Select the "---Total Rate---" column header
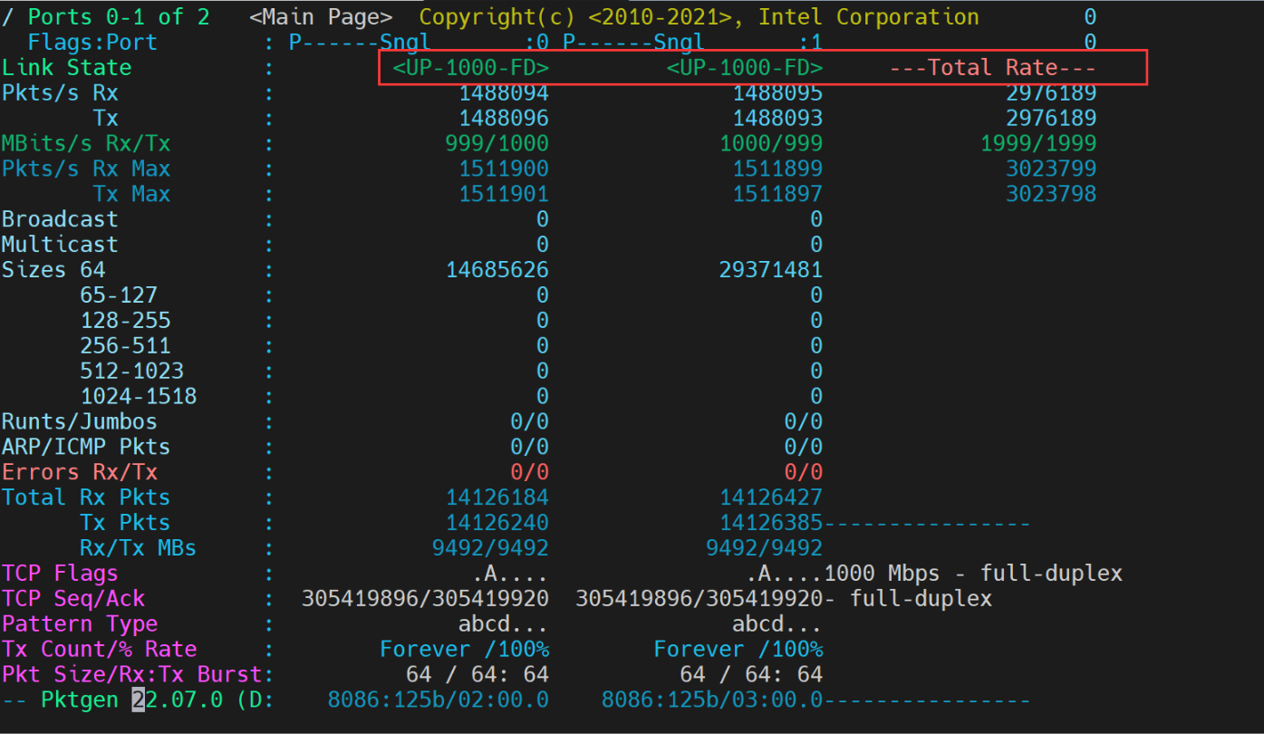Viewport: 1264px width, 734px height. point(993,68)
